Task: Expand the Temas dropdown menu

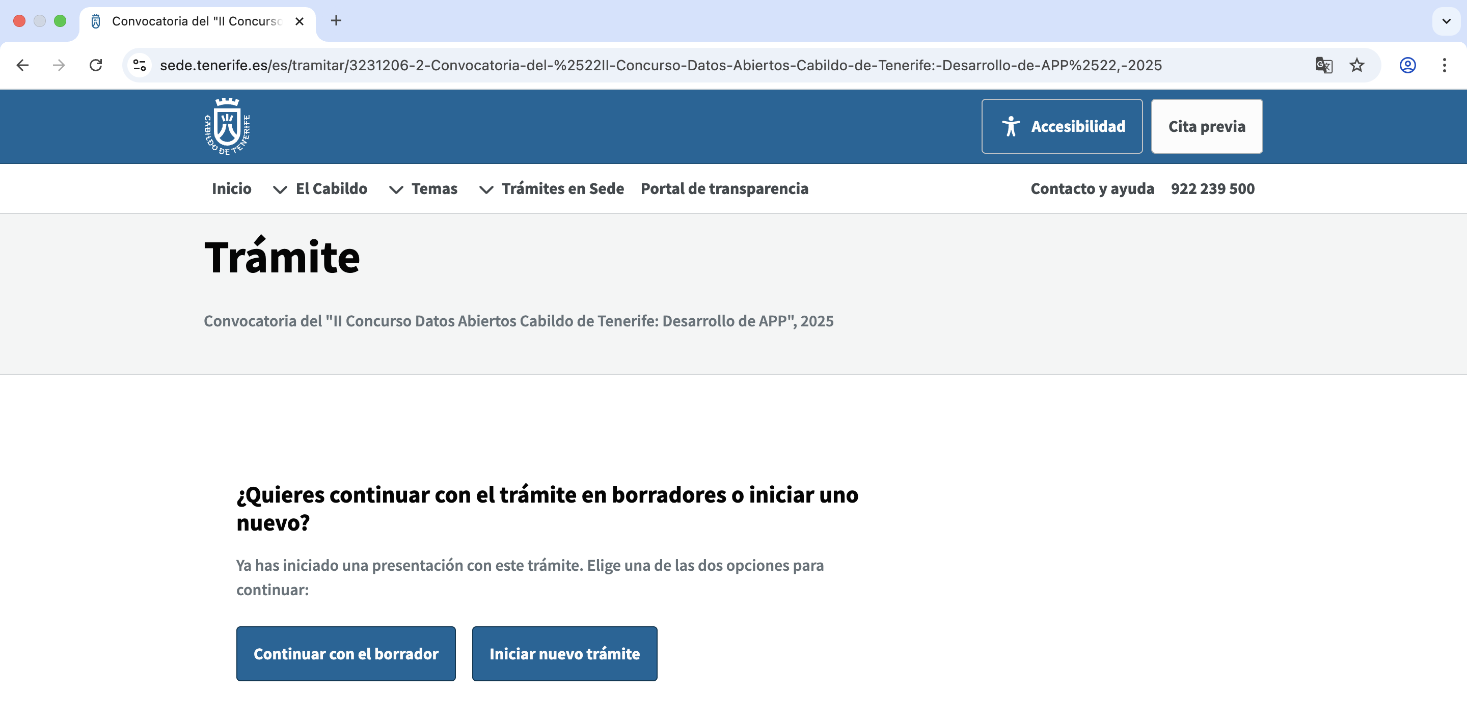Action: point(424,189)
